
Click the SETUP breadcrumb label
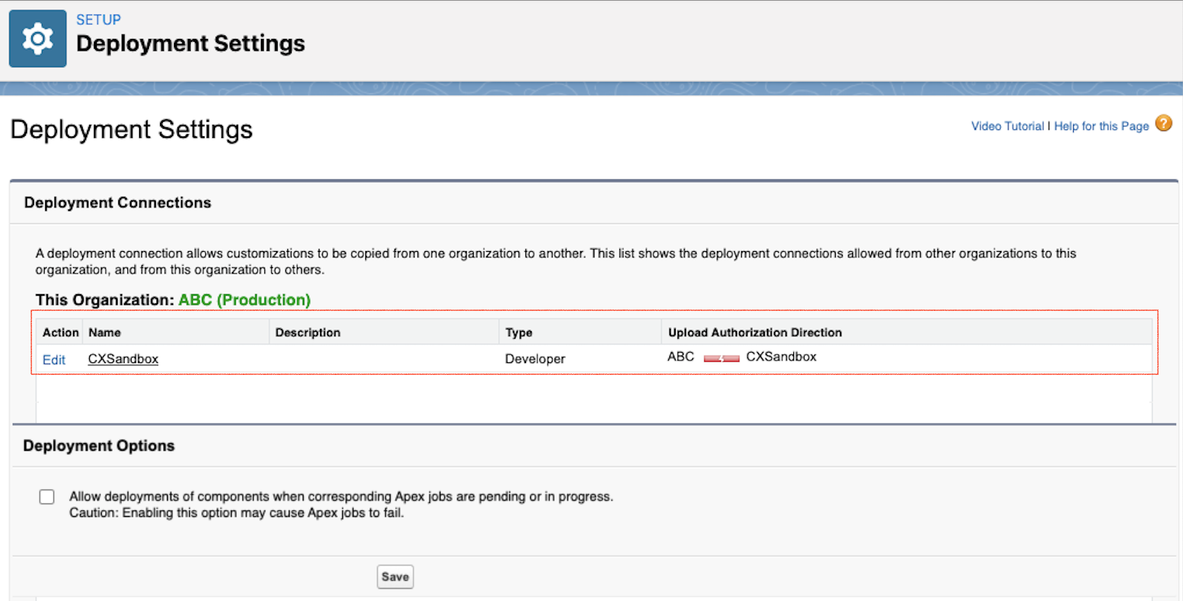click(98, 19)
